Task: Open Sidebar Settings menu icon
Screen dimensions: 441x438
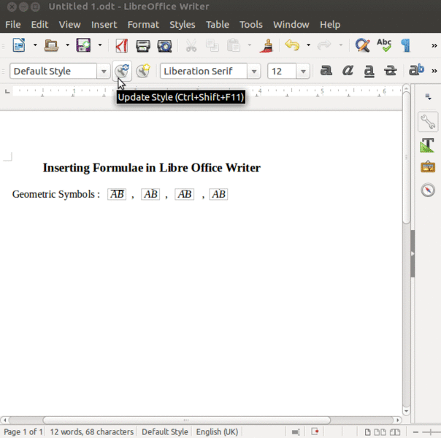Action: pyautogui.click(x=429, y=97)
